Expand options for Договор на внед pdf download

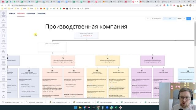[93, 102]
